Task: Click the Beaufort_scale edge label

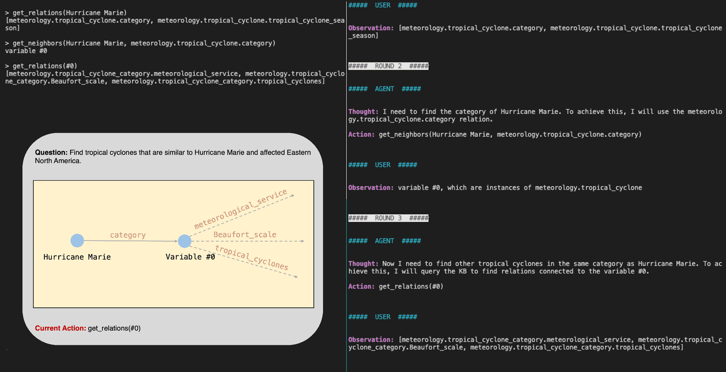Action: click(x=245, y=235)
